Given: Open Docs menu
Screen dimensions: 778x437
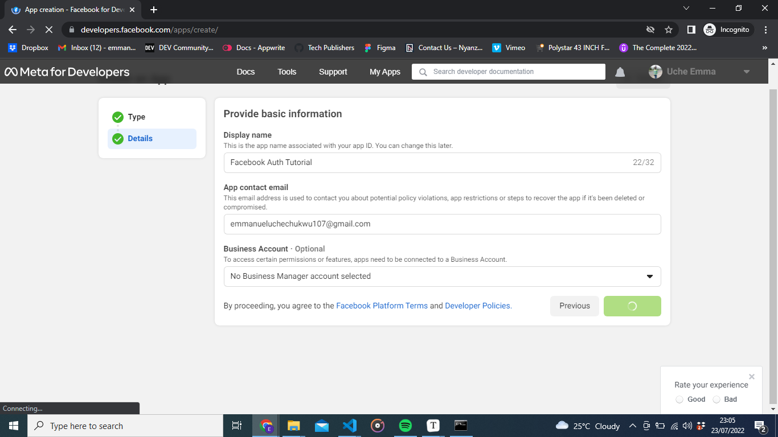Looking at the screenshot, I should 245,72.
